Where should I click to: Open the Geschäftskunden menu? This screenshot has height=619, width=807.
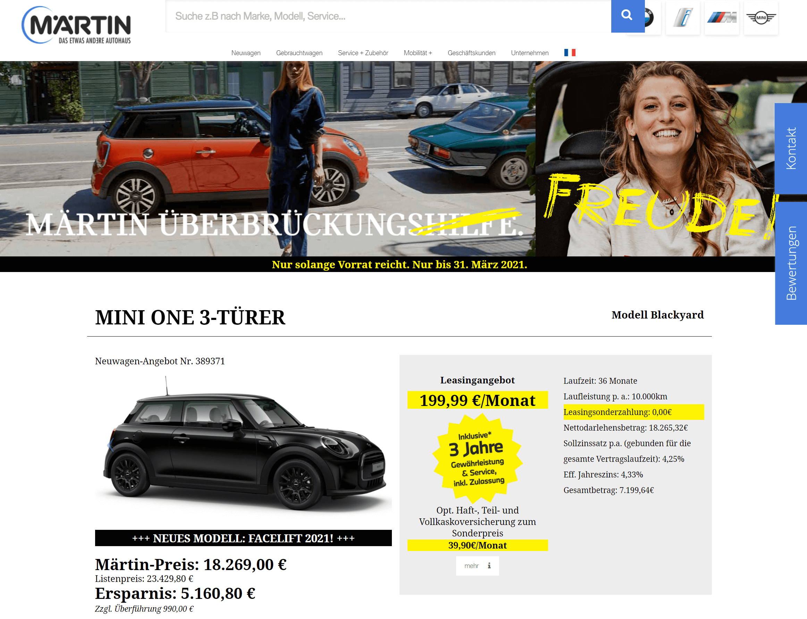471,53
